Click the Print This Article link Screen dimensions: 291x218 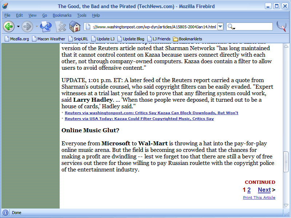pyautogui.click(x=259, y=197)
